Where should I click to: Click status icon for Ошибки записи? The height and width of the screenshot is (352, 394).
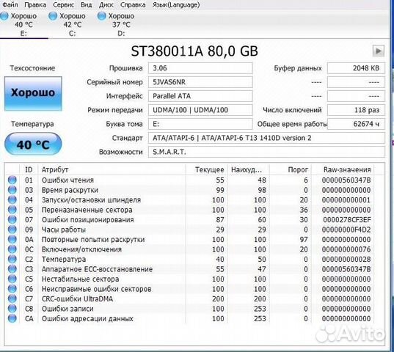[x=12, y=309]
